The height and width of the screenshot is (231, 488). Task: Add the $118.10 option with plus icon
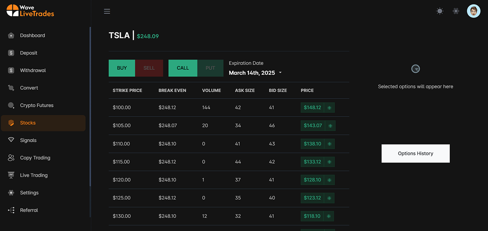(x=329, y=216)
